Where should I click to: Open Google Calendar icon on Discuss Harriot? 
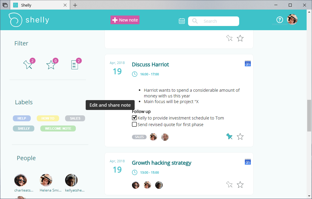pyautogui.click(x=248, y=63)
